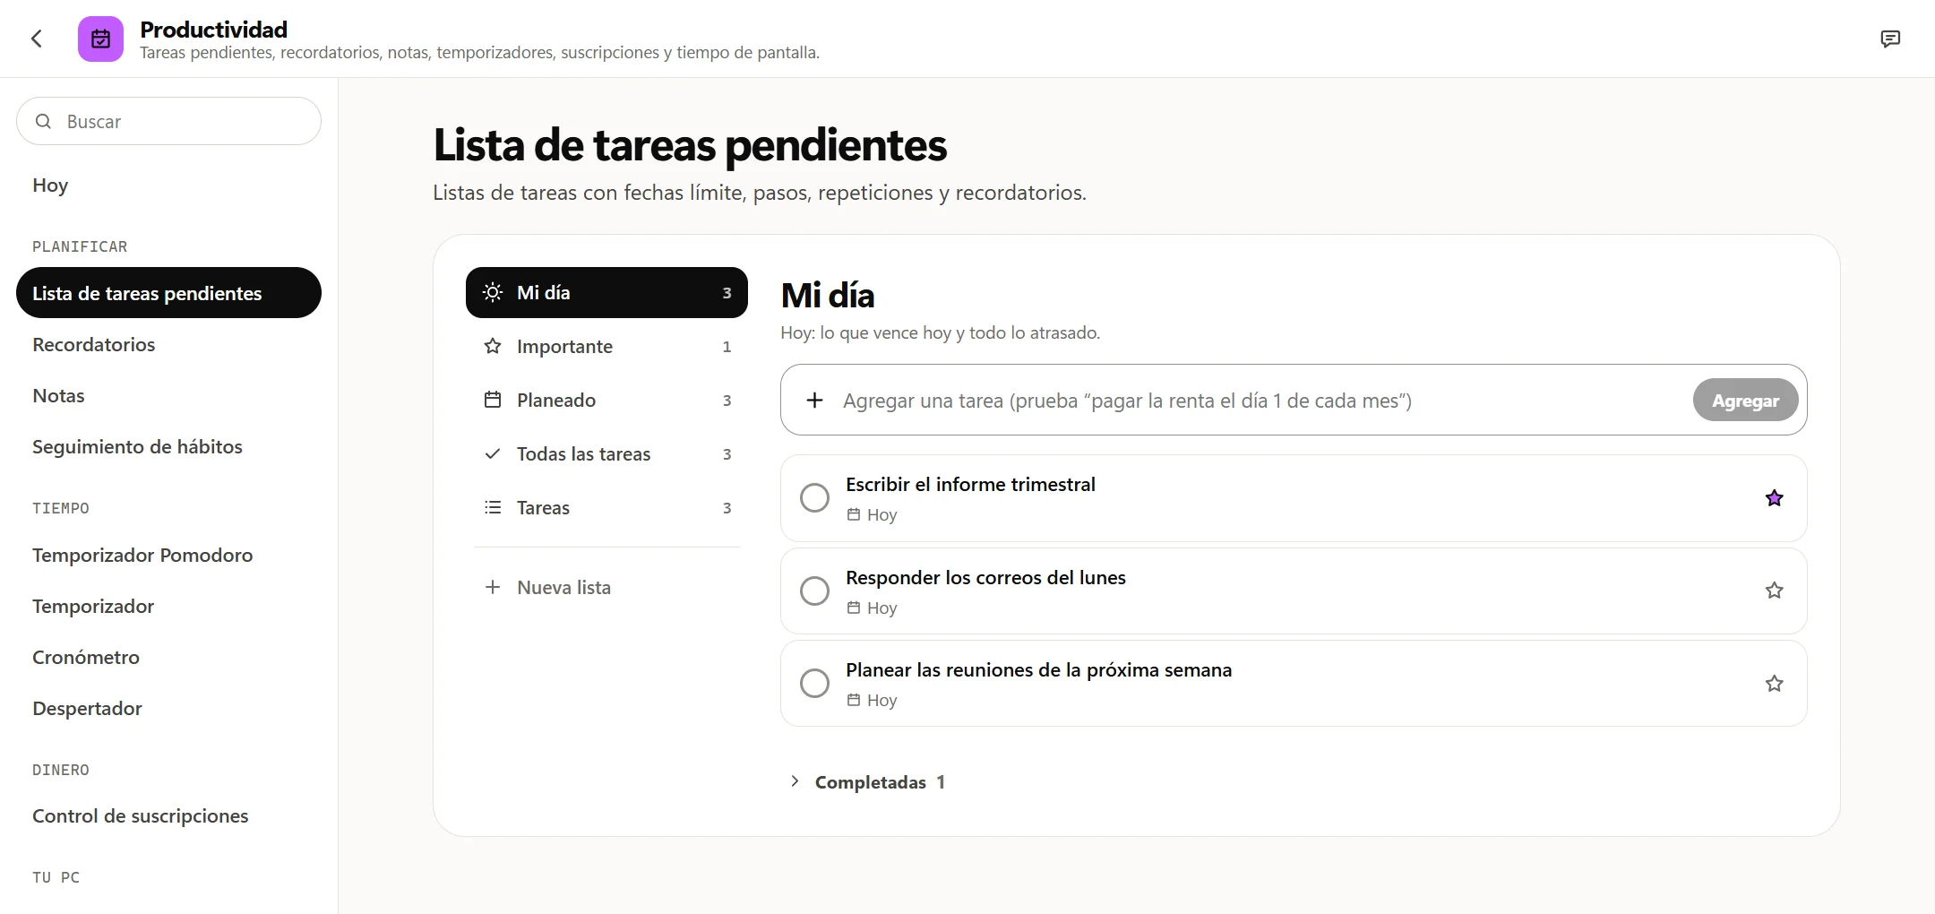Click Hoy date under Planear las reuniones
1935x914 pixels.
coord(872,700)
